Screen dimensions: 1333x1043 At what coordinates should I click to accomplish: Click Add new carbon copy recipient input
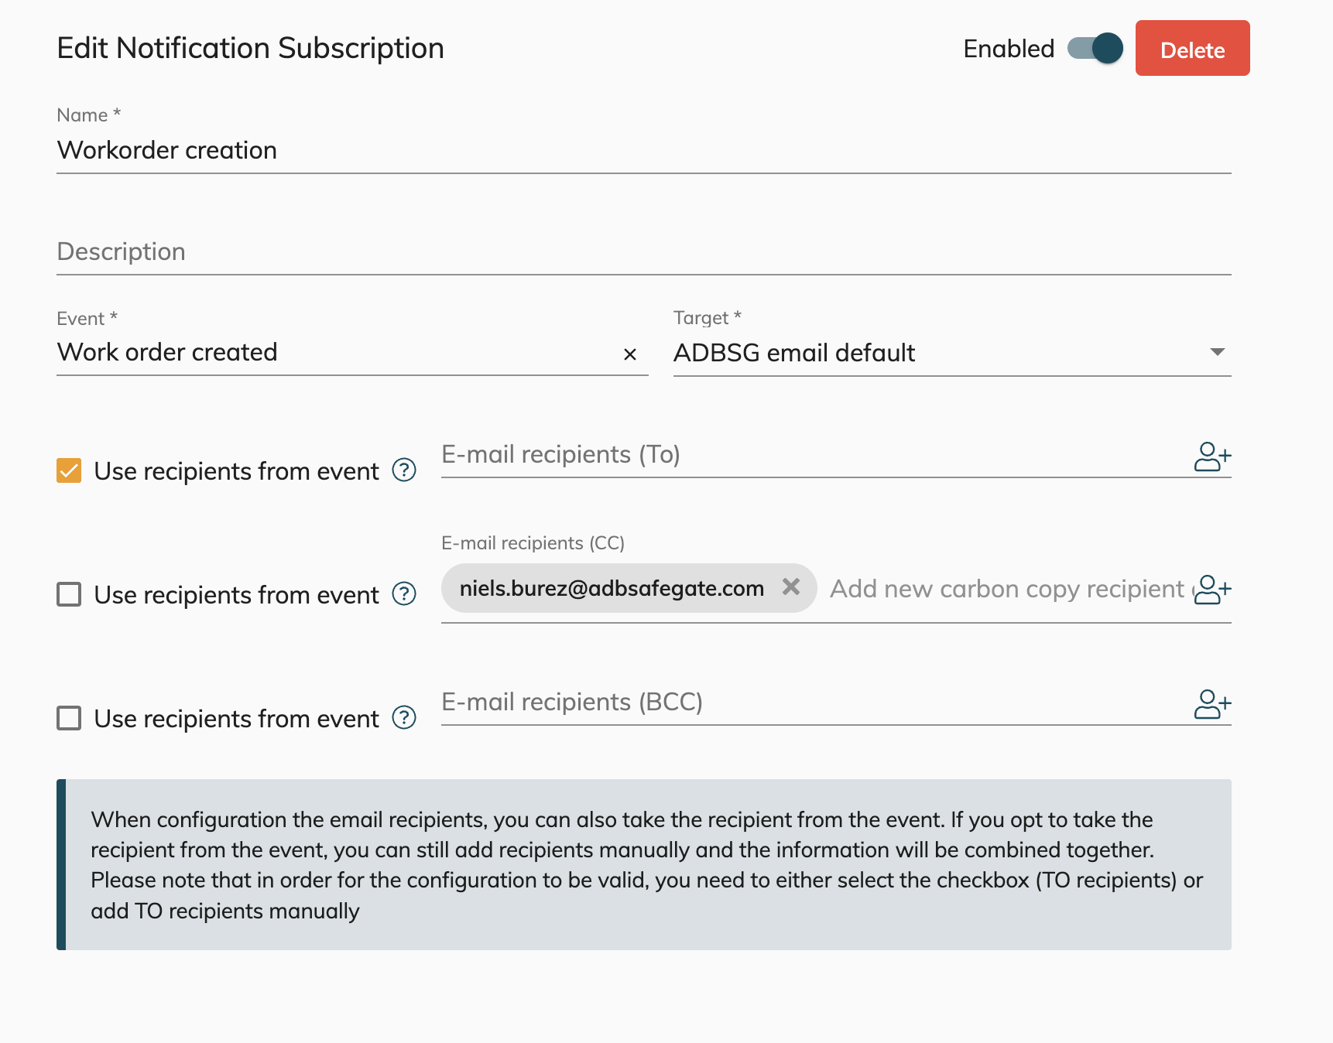1006,590
